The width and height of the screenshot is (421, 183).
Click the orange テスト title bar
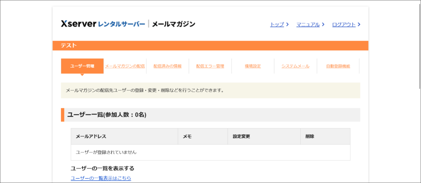(x=210, y=46)
